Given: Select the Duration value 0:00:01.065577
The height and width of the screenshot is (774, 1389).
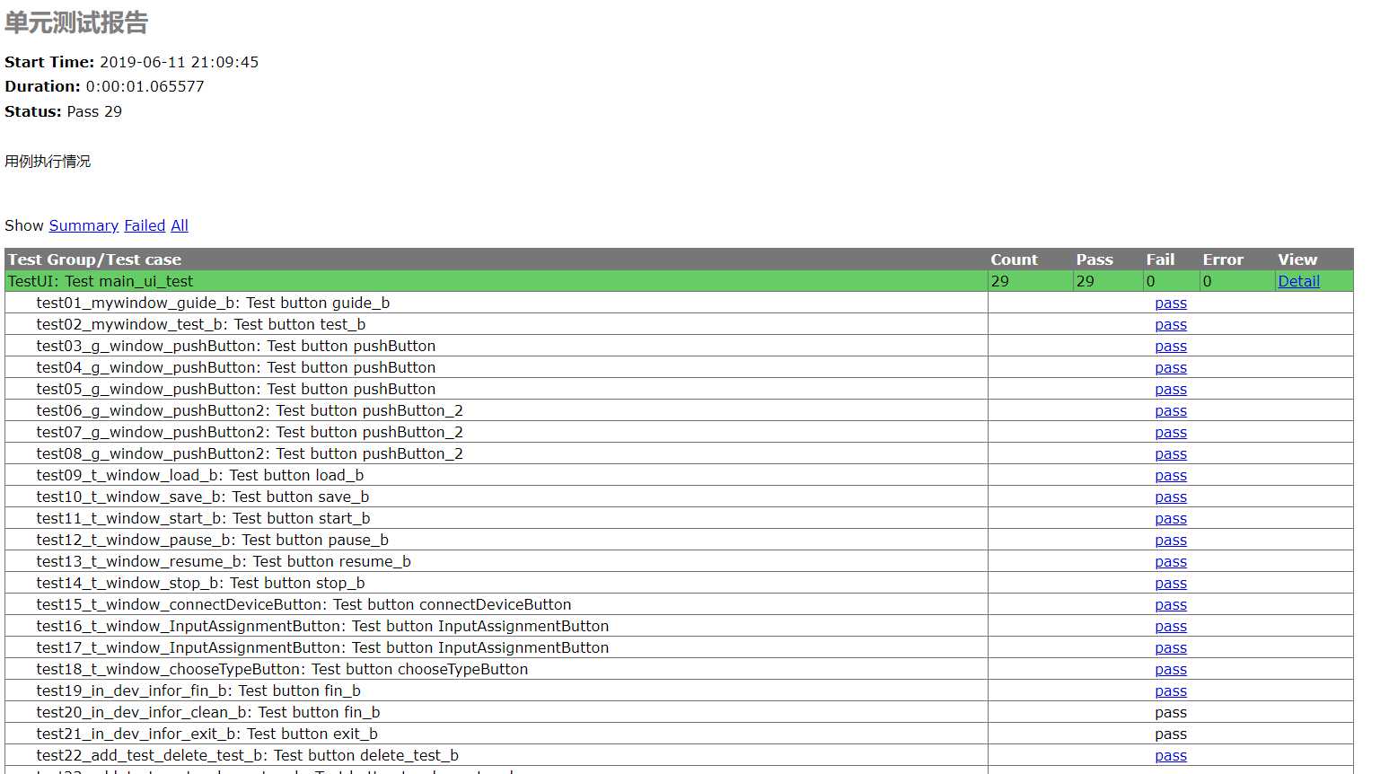Looking at the screenshot, I should click(145, 86).
